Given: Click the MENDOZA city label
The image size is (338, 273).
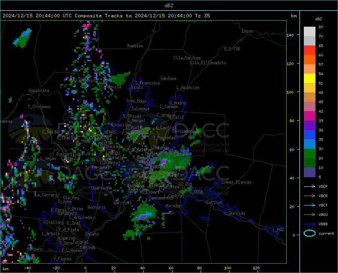Looking at the screenshot, I should [x=100, y=137].
